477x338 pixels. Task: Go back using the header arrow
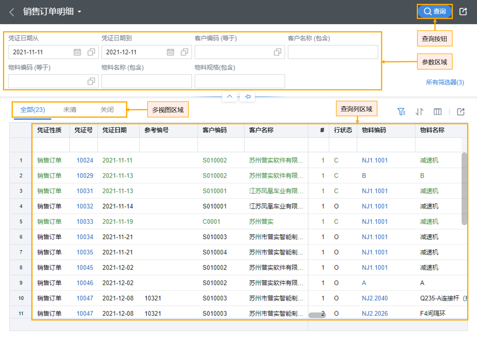coord(12,12)
